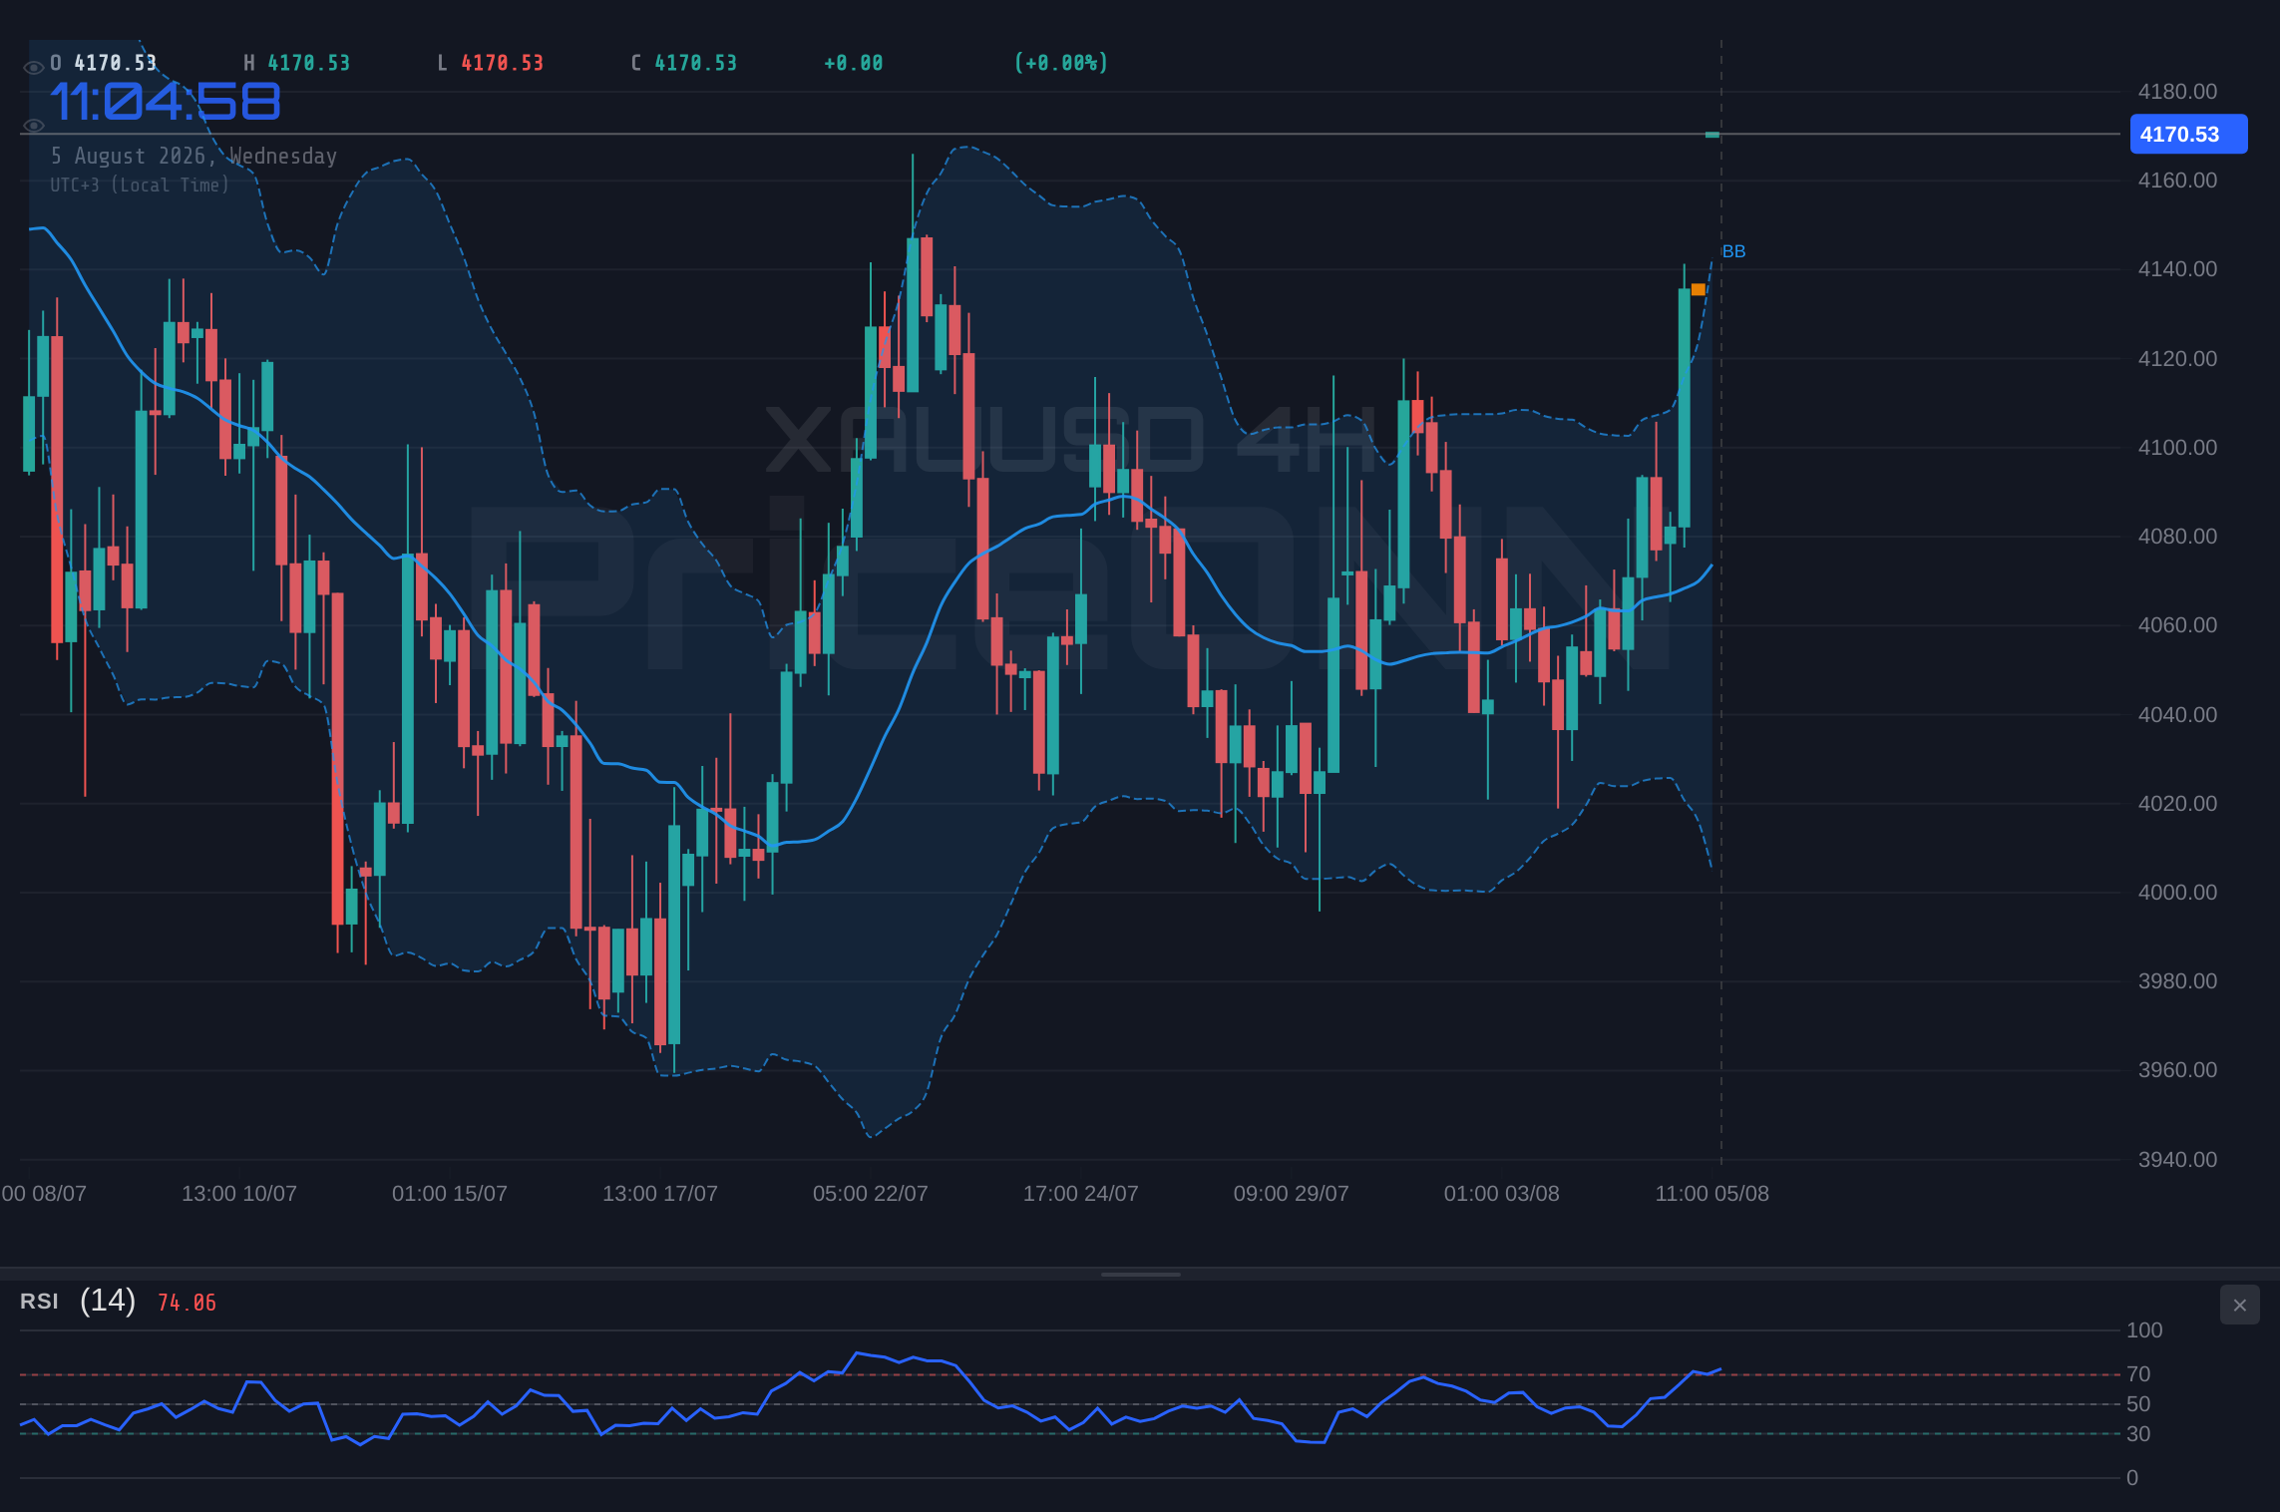Click the RSI midline label 50
This screenshot has height=1512, width=2280.
point(2138,1404)
